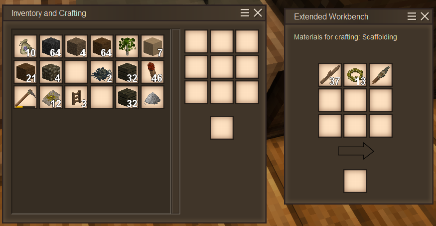Grab the hoe tool with durability bar

(25, 97)
